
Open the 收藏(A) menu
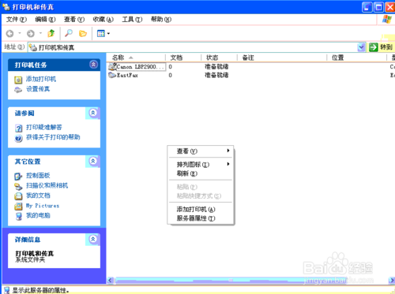103,20
